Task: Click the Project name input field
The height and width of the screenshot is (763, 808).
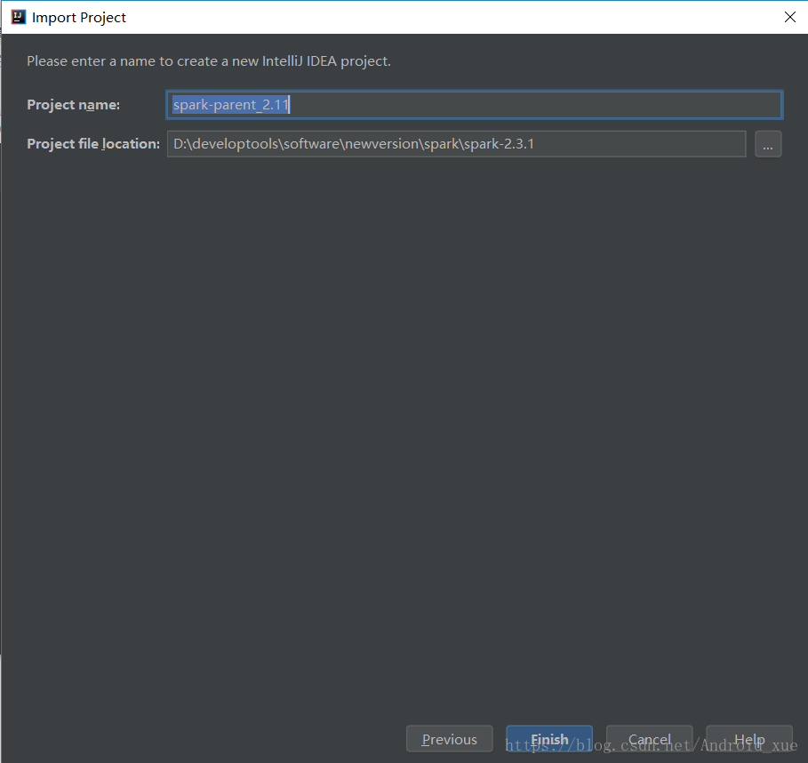Action: (x=474, y=105)
